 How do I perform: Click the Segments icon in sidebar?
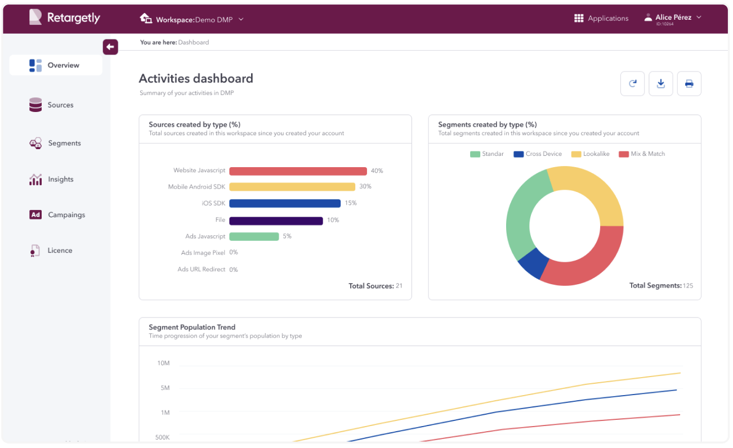[35, 143]
